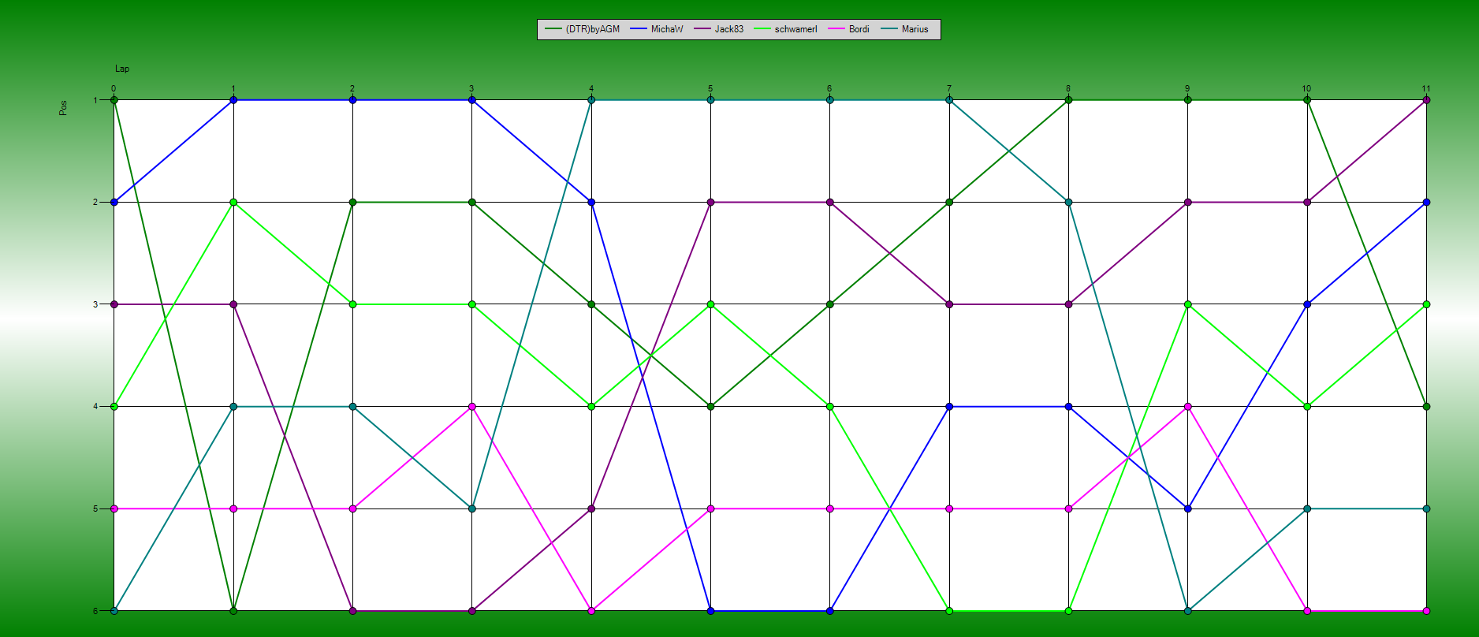Click Jack83 in the chart legend

[x=728, y=29]
